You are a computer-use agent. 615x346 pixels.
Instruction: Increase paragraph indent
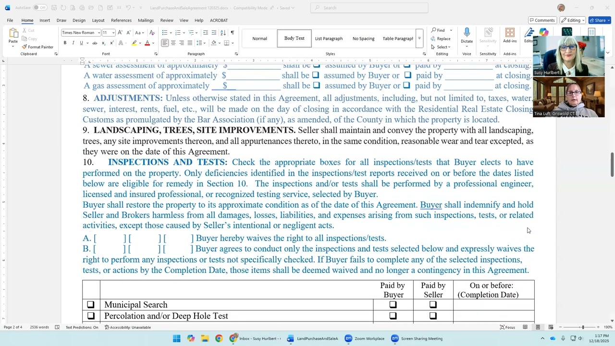click(x=214, y=33)
